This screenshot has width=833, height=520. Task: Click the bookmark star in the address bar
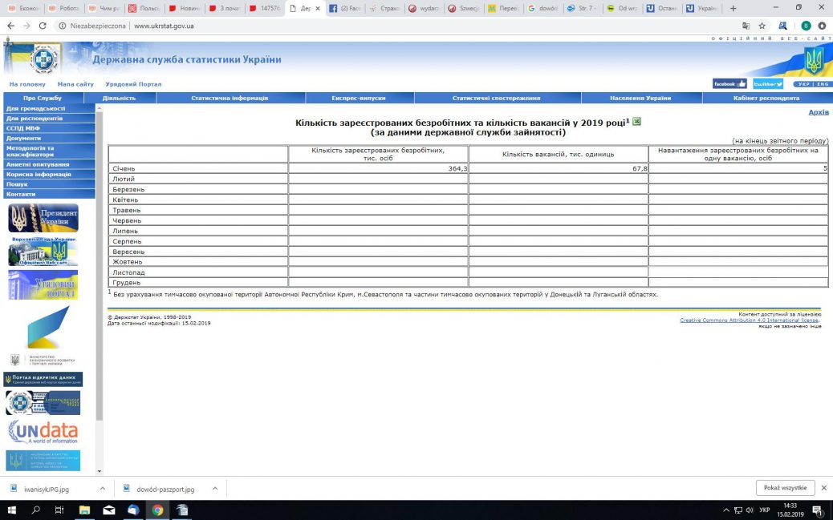click(762, 26)
